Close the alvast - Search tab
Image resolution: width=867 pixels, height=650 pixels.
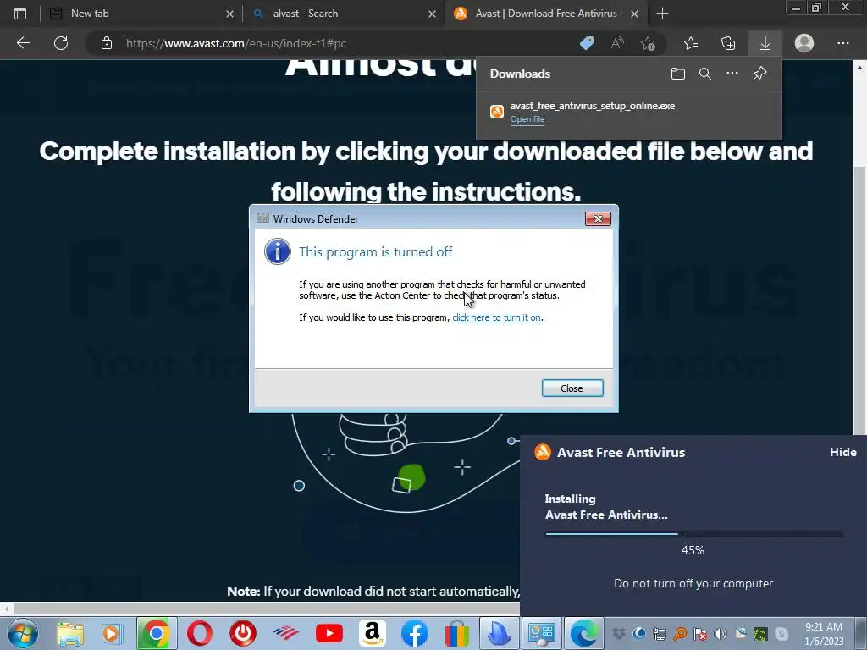432,14
